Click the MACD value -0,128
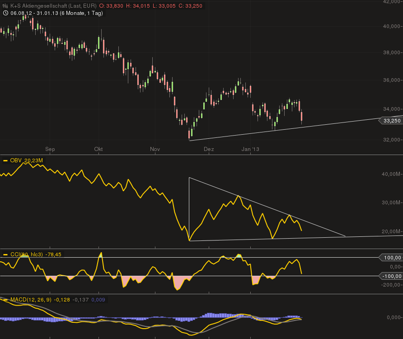This screenshot has height=339, width=403. coord(62,300)
